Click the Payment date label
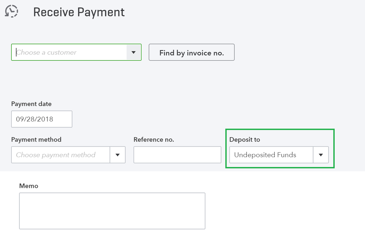Image resolution: width=365 pixels, height=244 pixels. pyautogui.click(x=31, y=104)
